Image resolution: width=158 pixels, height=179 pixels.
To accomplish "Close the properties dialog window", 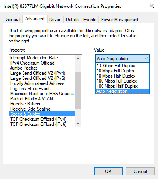I will [152, 6].
